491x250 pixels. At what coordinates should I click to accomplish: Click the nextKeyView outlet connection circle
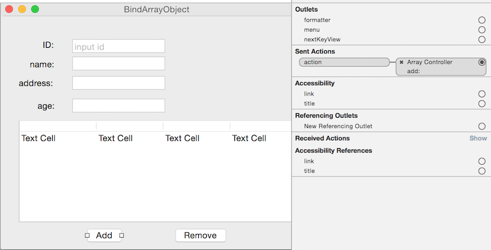tap(482, 39)
